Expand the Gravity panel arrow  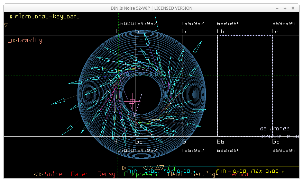(15, 41)
